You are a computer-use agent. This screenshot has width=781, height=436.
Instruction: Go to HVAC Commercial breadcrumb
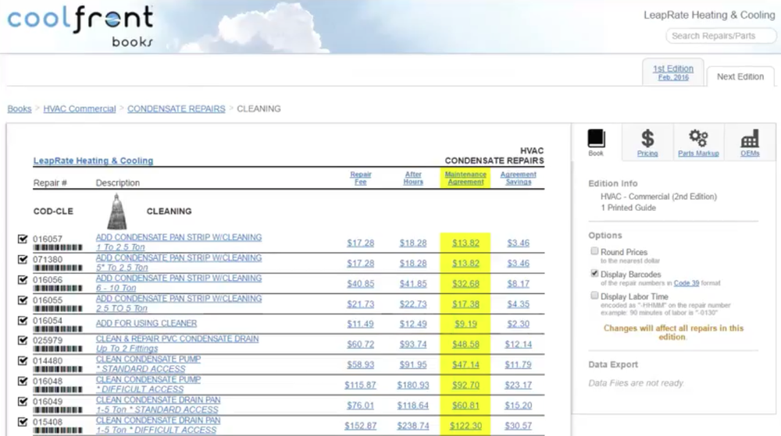[x=80, y=109]
